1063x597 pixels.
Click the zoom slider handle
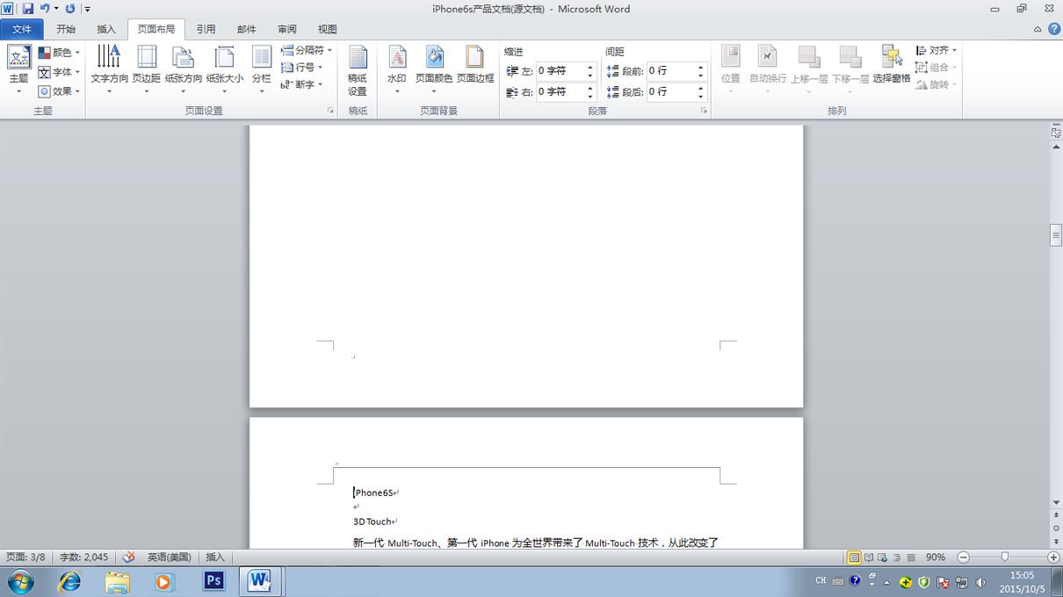click(1005, 557)
